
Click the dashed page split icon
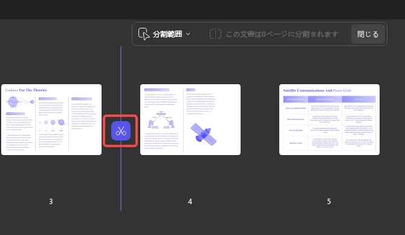[215, 34]
